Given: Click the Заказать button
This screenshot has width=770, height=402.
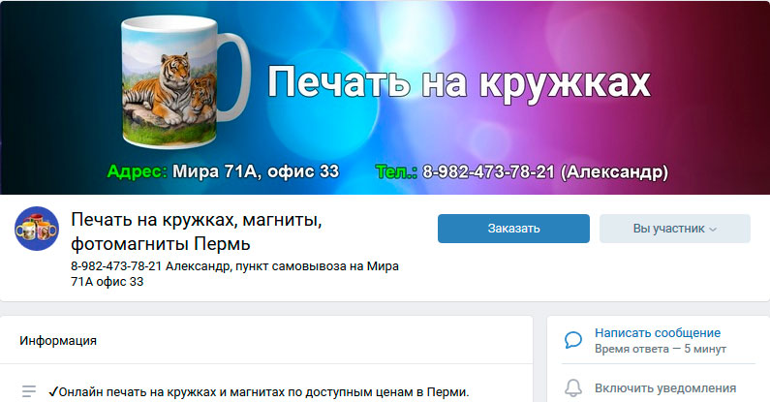Looking at the screenshot, I should pos(513,229).
